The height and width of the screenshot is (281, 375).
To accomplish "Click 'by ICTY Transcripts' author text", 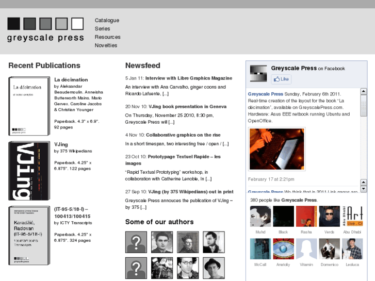I will coord(73,223).
